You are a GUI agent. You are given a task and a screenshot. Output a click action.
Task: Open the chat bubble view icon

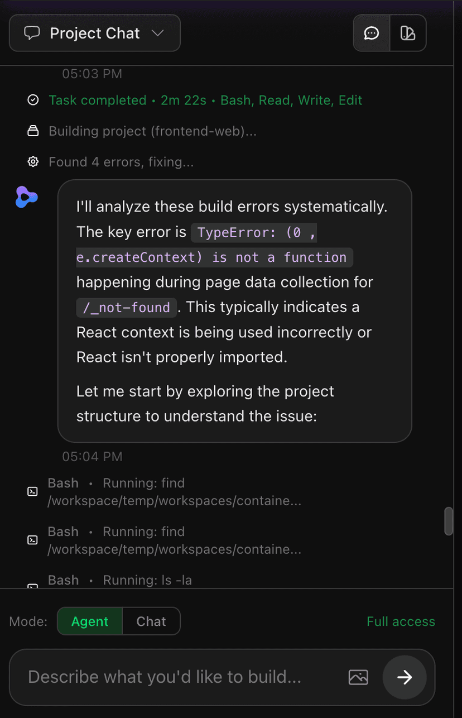coord(371,33)
